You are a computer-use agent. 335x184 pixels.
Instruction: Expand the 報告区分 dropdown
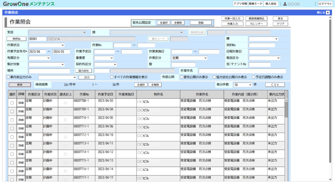coord(265,58)
